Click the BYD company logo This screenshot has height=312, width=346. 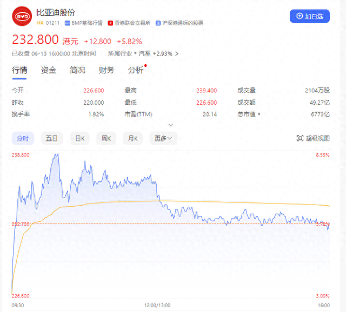22,16
